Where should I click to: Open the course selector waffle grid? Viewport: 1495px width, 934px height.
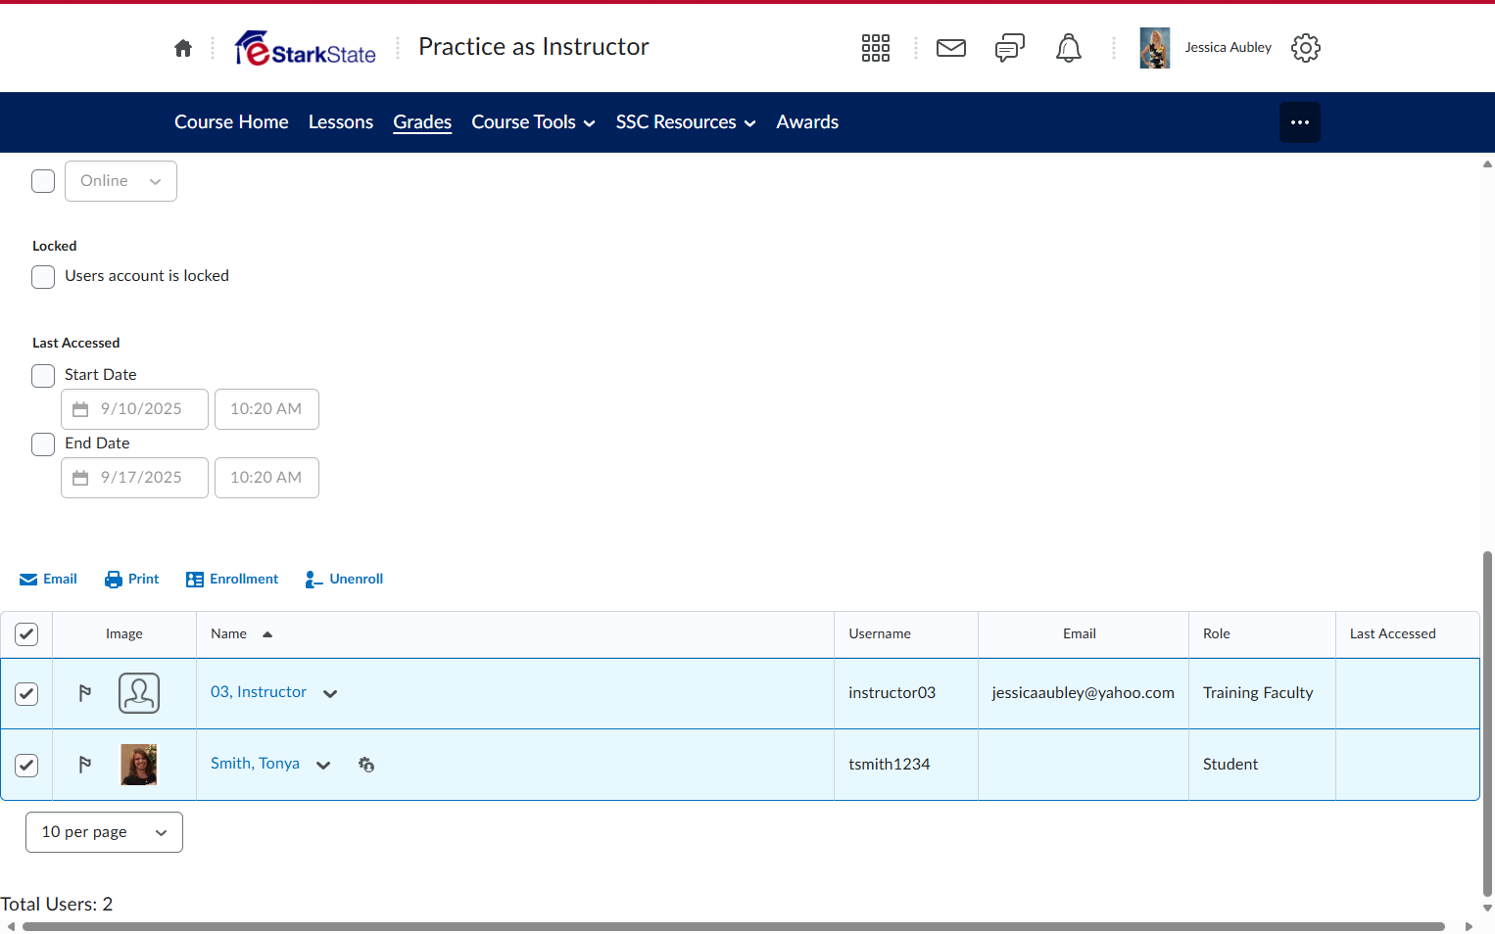point(876,48)
